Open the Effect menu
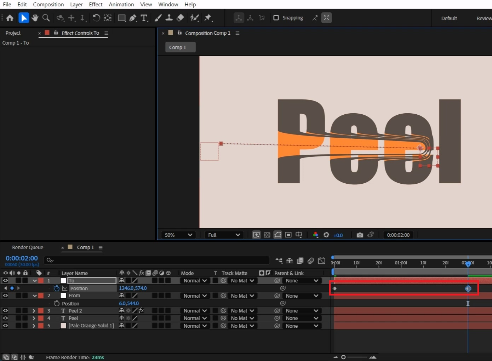 point(96,5)
